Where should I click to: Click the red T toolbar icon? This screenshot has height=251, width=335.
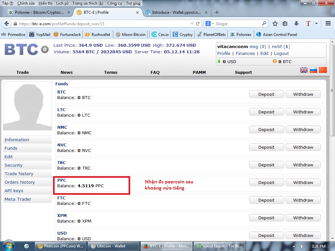(308, 24)
